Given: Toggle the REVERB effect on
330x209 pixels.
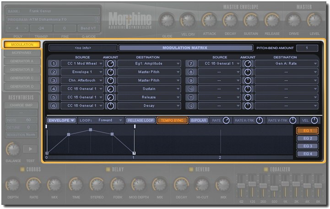Looking at the screenshot, I should [191, 169].
